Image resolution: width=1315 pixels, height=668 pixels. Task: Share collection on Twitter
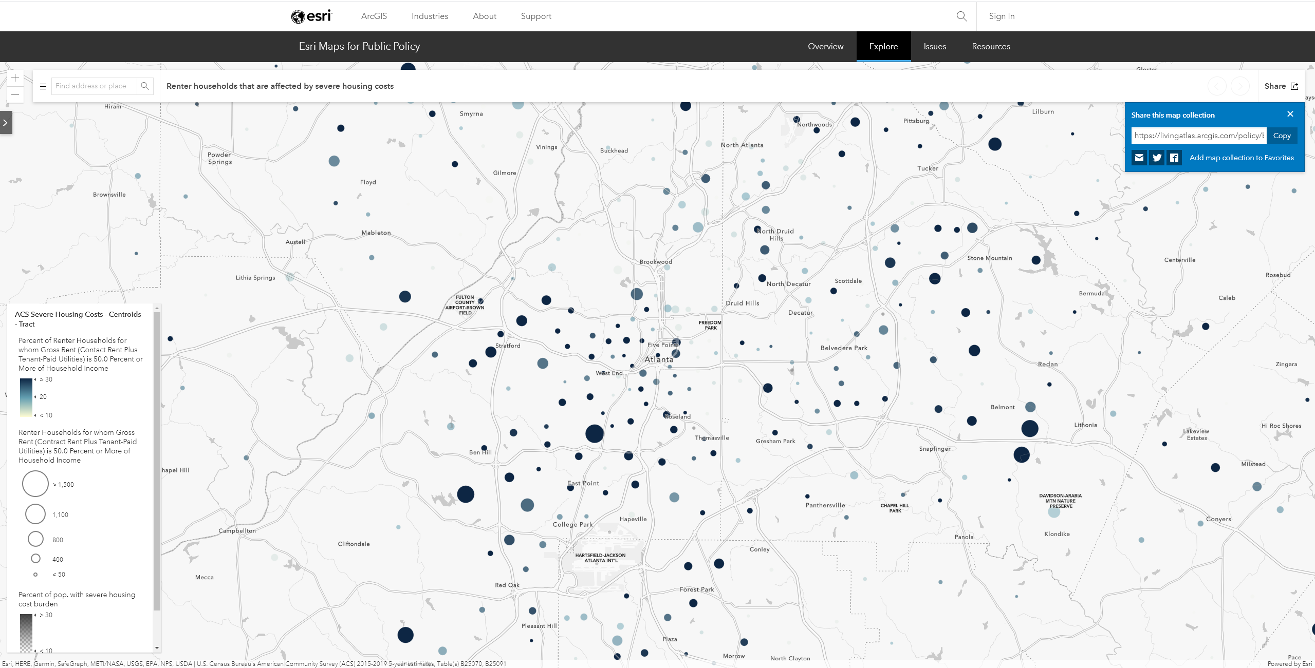coord(1157,158)
